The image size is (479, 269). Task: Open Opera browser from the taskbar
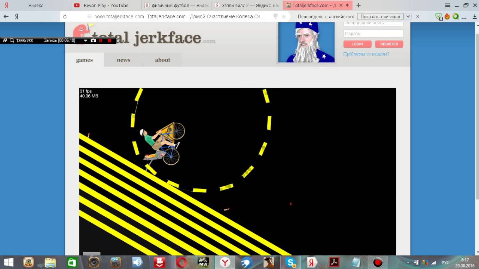coord(181,262)
